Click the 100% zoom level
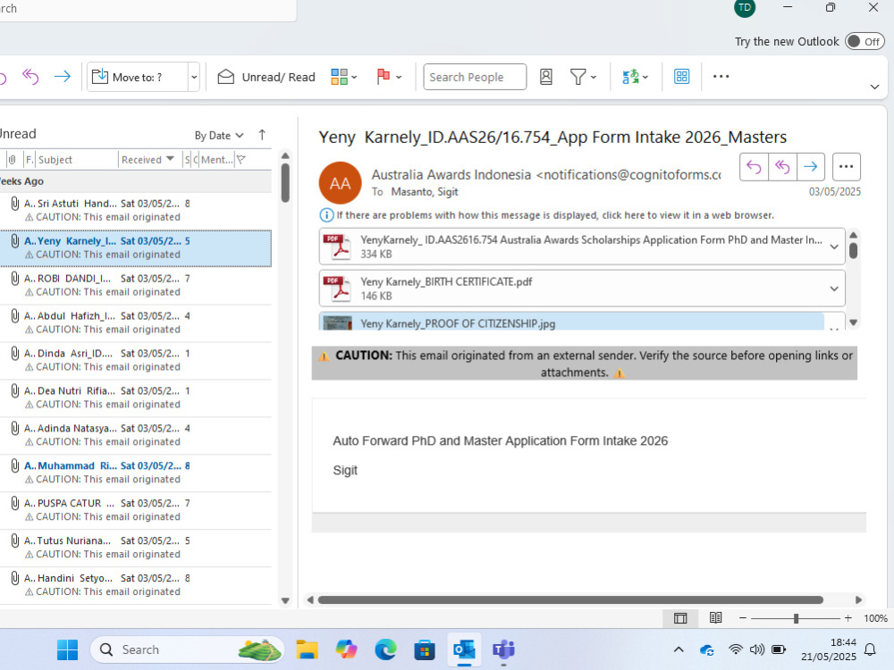The height and width of the screenshot is (670, 894). click(875, 618)
